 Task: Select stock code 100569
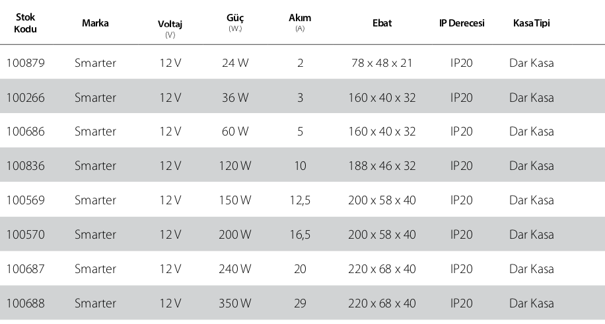26,200
